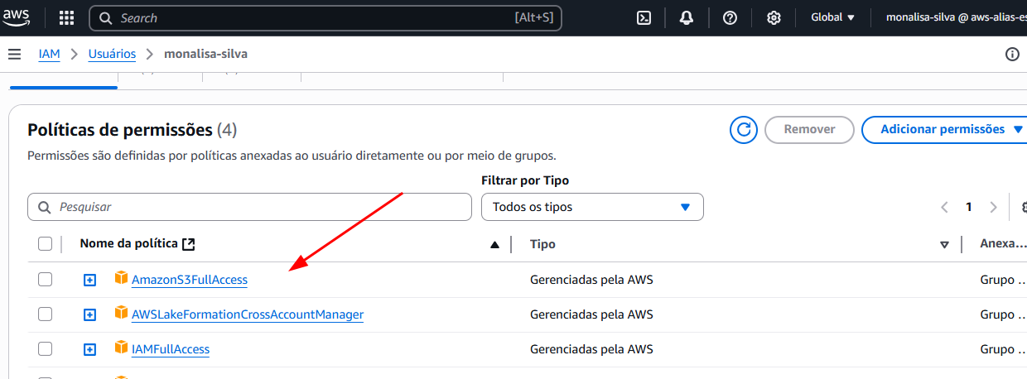
Task: Open the AWSLakeFormationCrossAccountManager policy link
Action: pyautogui.click(x=248, y=314)
